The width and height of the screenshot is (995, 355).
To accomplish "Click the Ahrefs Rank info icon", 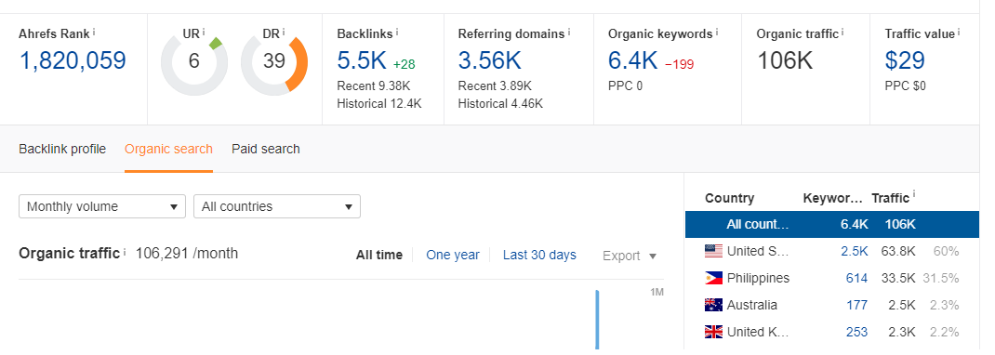I will pyautogui.click(x=95, y=31).
